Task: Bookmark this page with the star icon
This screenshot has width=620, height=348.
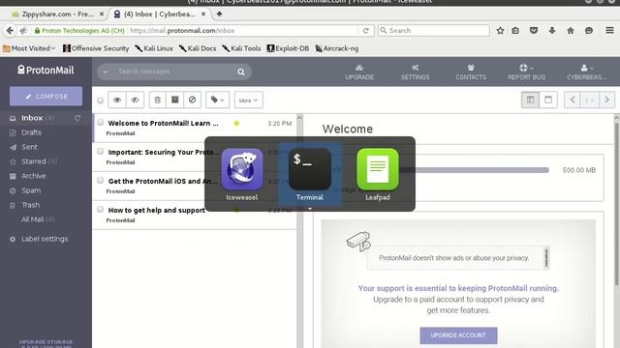Action: pyautogui.click(x=500, y=30)
